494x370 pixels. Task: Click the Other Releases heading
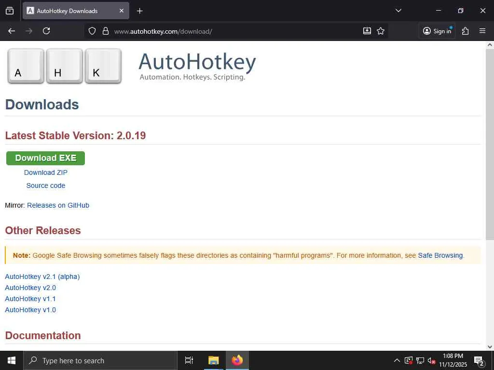click(43, 230)
